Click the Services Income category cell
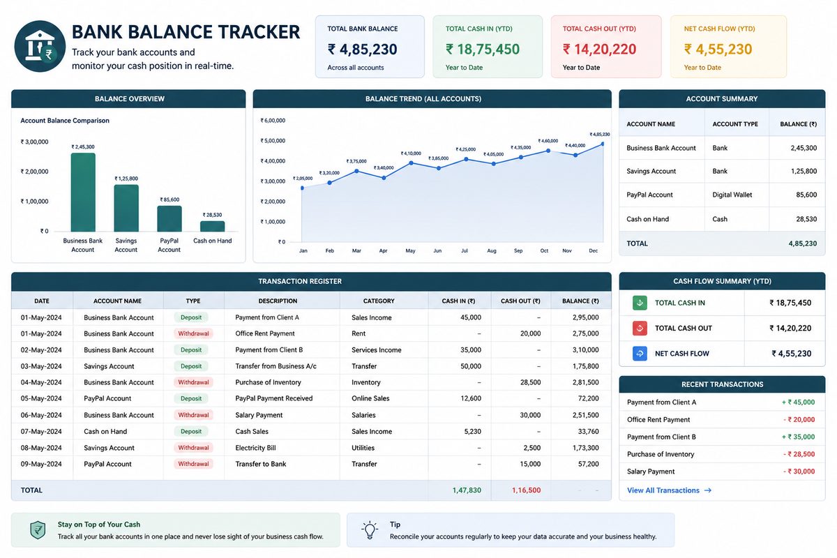The height and width of the screenshot is (558, 837). click(x=377, y=350)
